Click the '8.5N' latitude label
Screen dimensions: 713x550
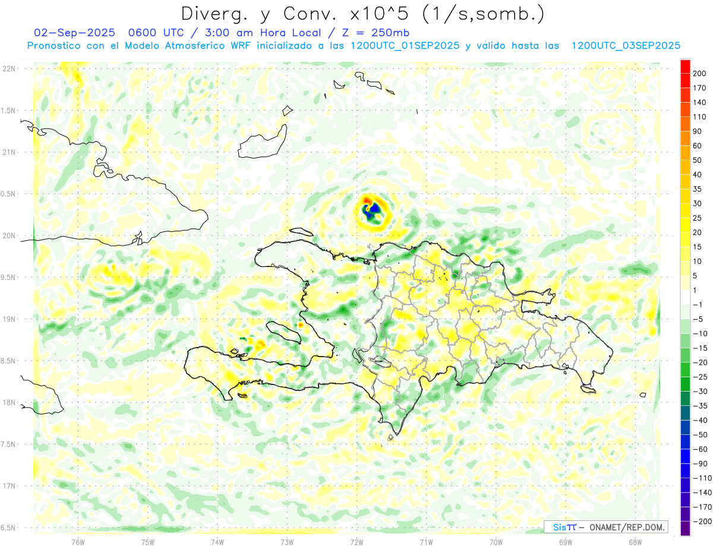point(8,361)
